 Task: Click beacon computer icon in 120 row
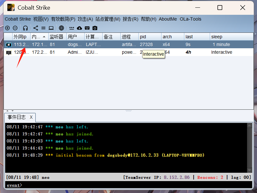coord(9,52)
